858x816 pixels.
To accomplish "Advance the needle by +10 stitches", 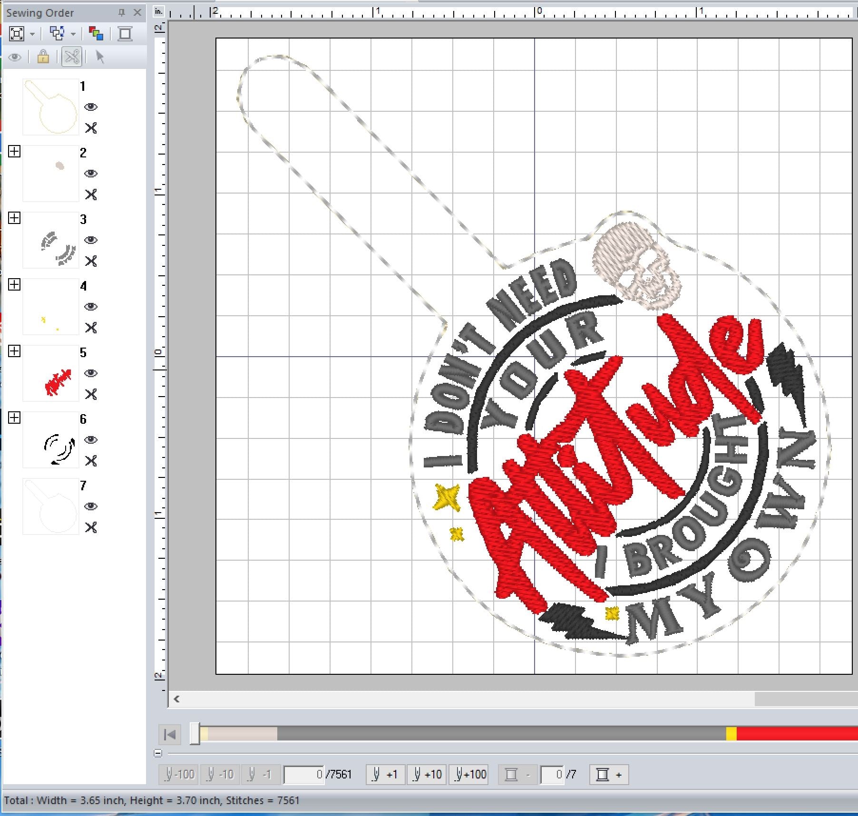I will (427, 775).
